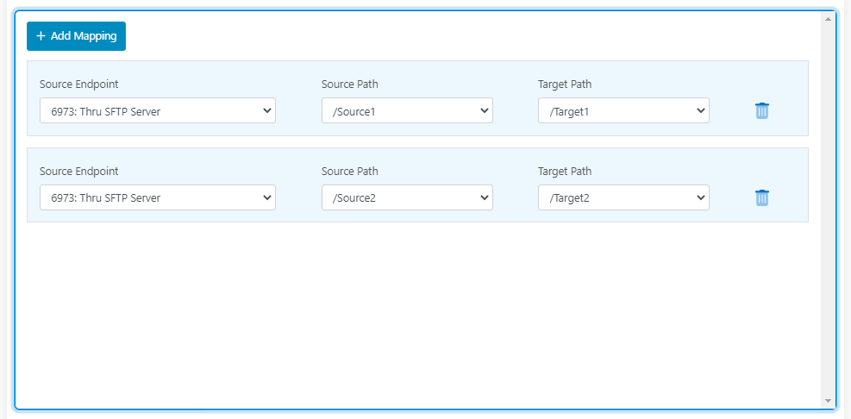This screenshot has height=419, width=851.
Task: Click Source Path label above /Source1
Action: click(349, 84)
